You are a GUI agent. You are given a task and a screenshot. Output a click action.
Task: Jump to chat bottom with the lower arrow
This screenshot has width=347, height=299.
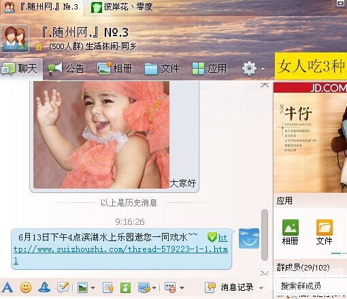coord(265,272)
